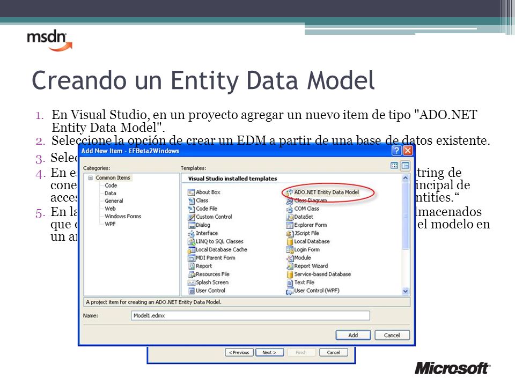Screen dimensions: 515x386
Task: Click Cancel in Add New Item dialog
Action: (392, 335)
